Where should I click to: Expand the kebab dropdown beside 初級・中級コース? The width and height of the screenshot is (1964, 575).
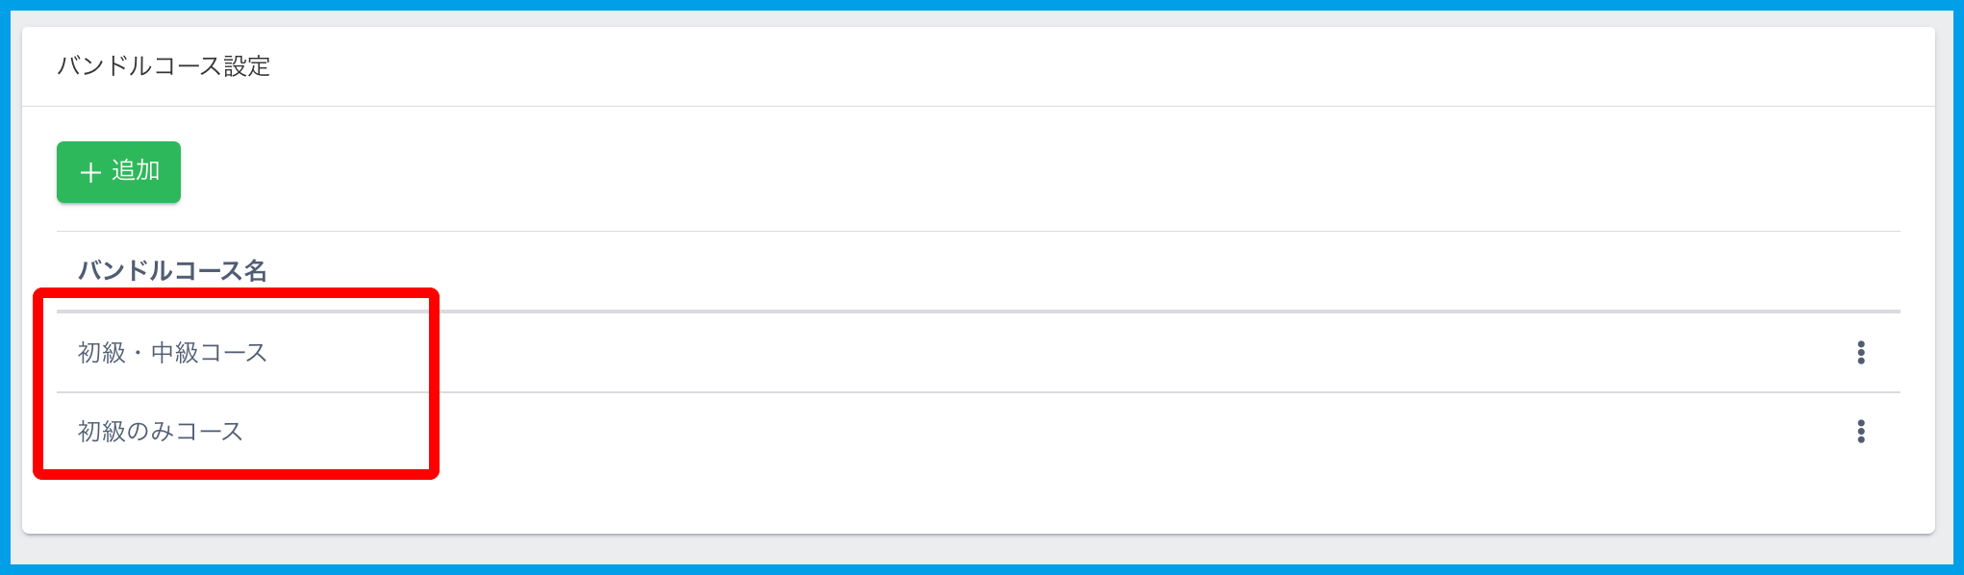tap(1861, 353)
